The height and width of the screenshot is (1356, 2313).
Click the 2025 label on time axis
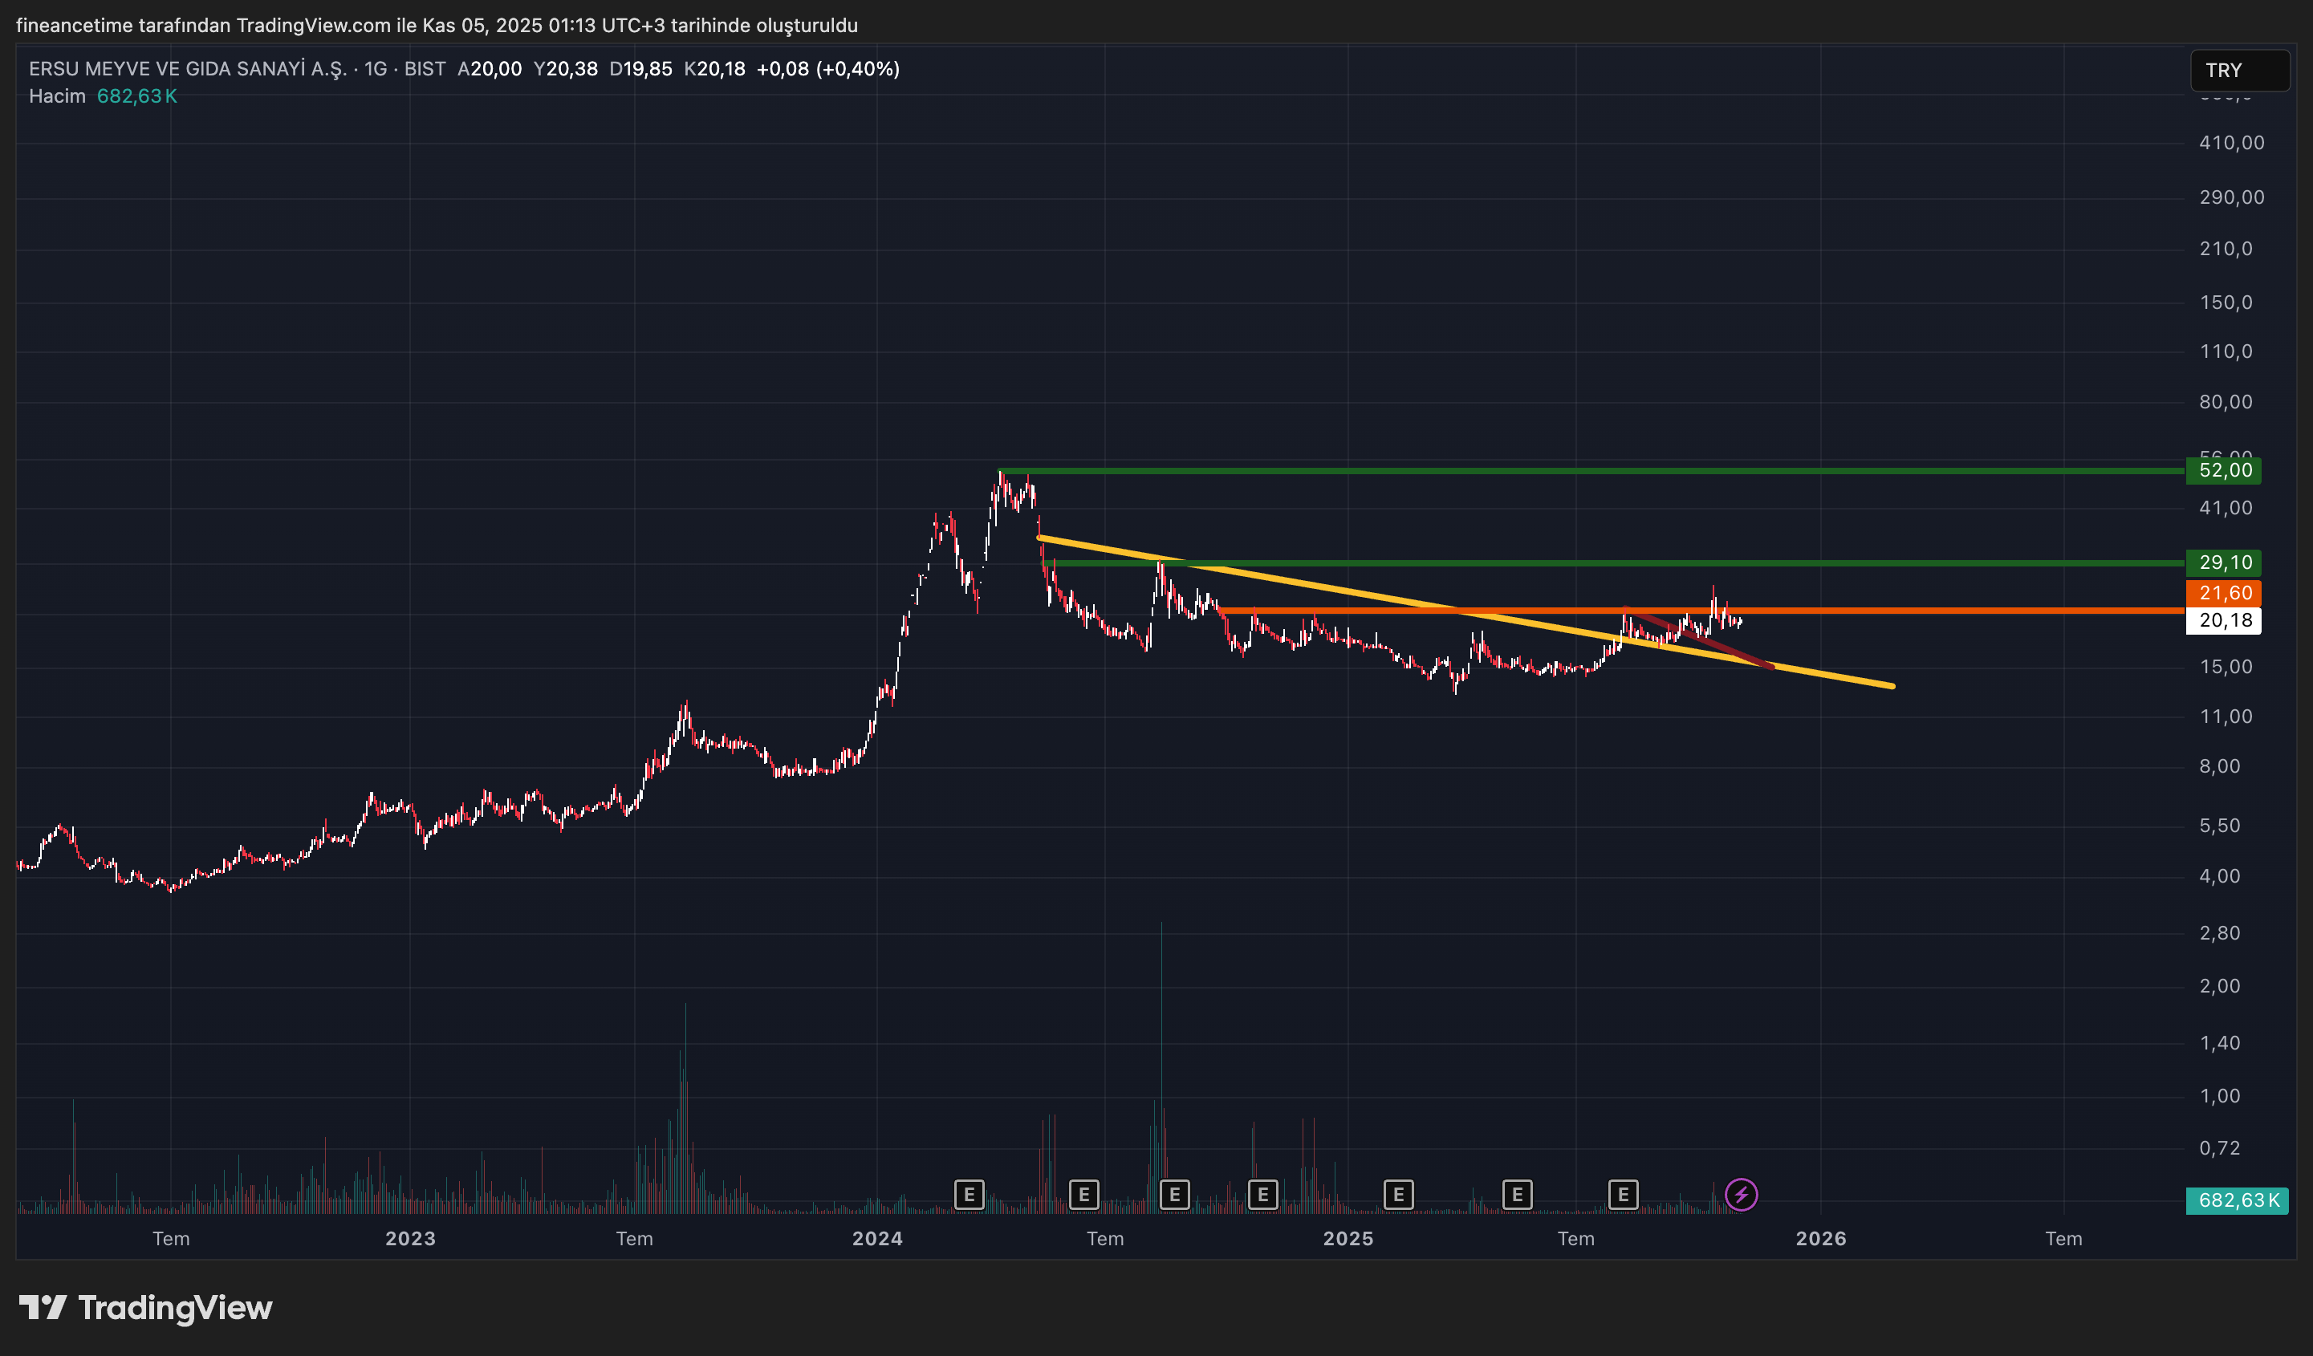[x=1348, y=1239]
